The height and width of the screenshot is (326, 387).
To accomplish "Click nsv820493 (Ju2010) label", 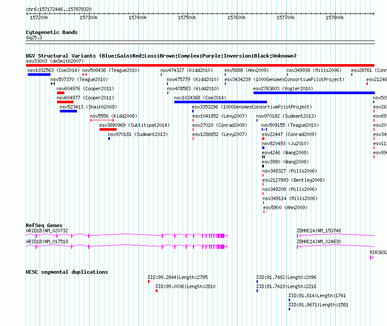I will (x=285, y=143).
